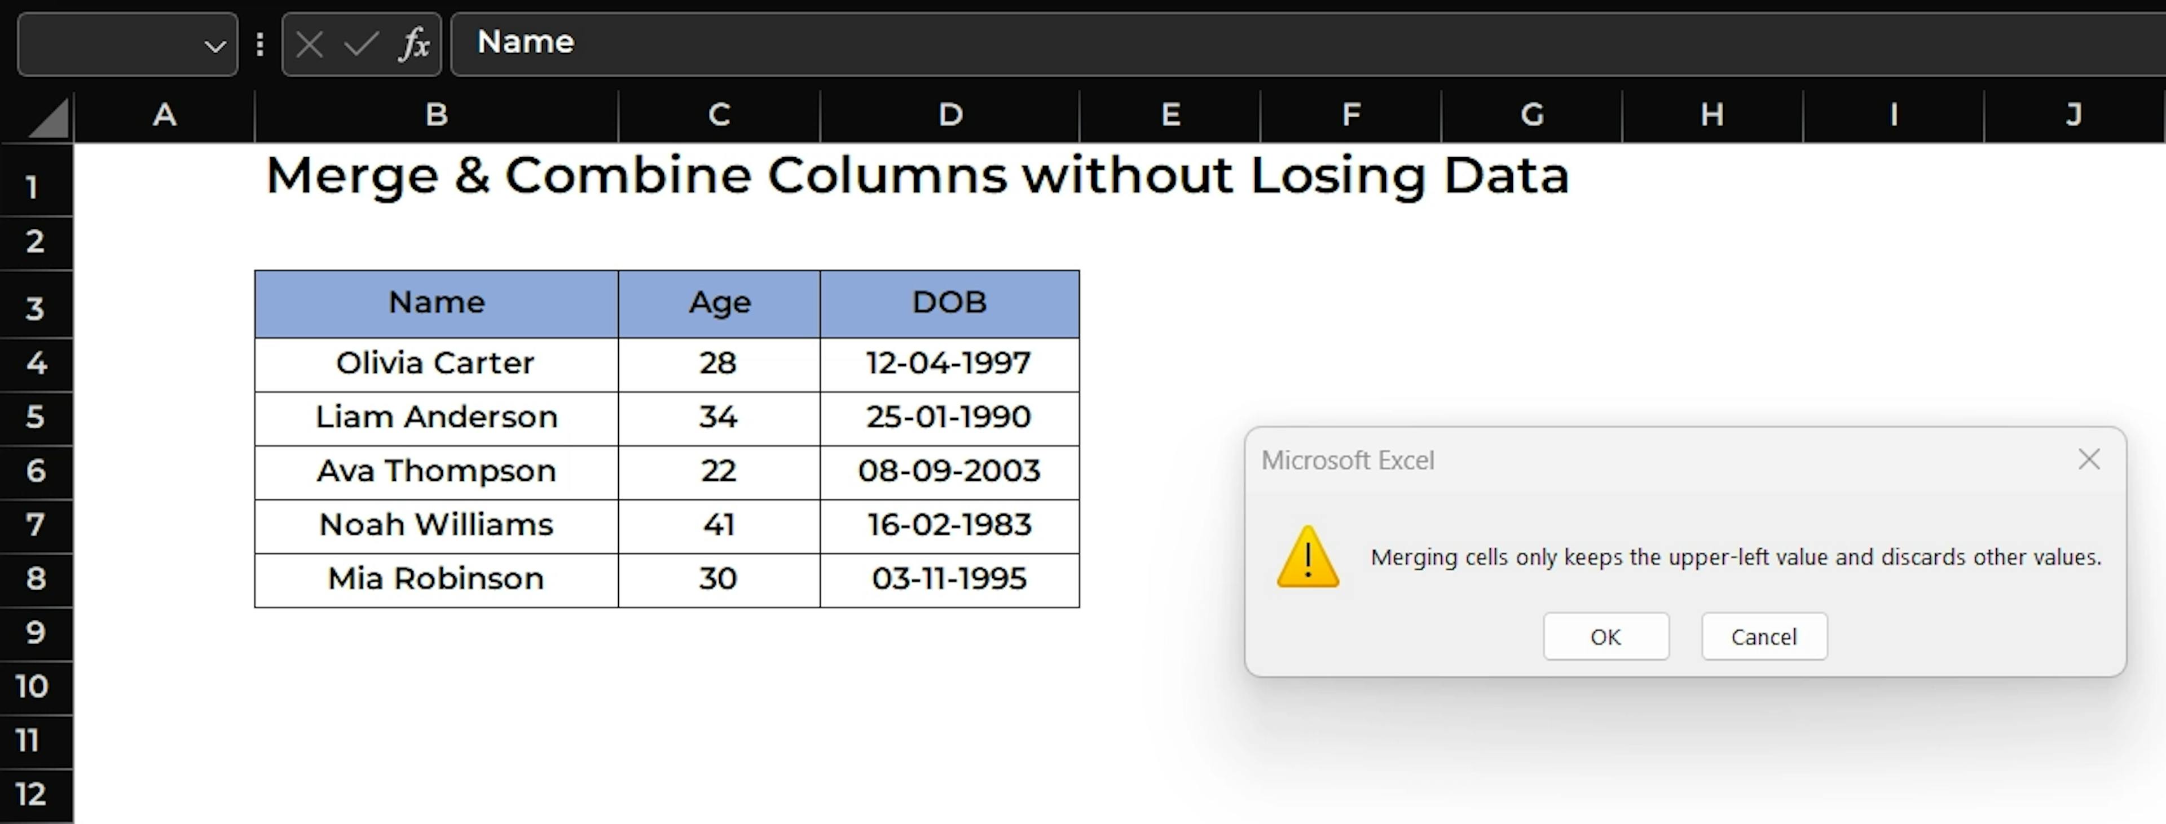The image size is (2166, 824).
Task: Click the Olivia Carter cell
Action: [435, 364]
